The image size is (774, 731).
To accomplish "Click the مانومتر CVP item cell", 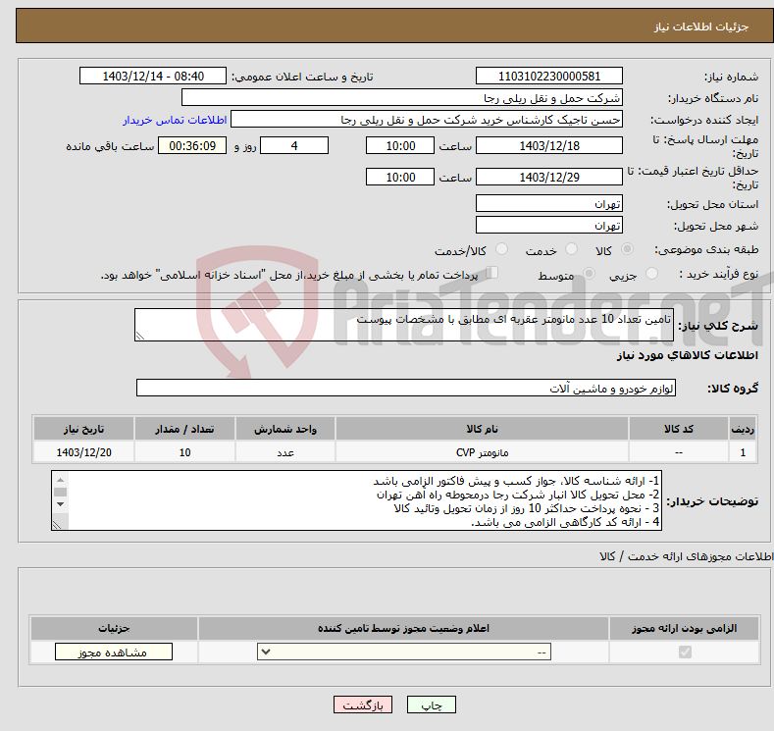I will (482, 452).
